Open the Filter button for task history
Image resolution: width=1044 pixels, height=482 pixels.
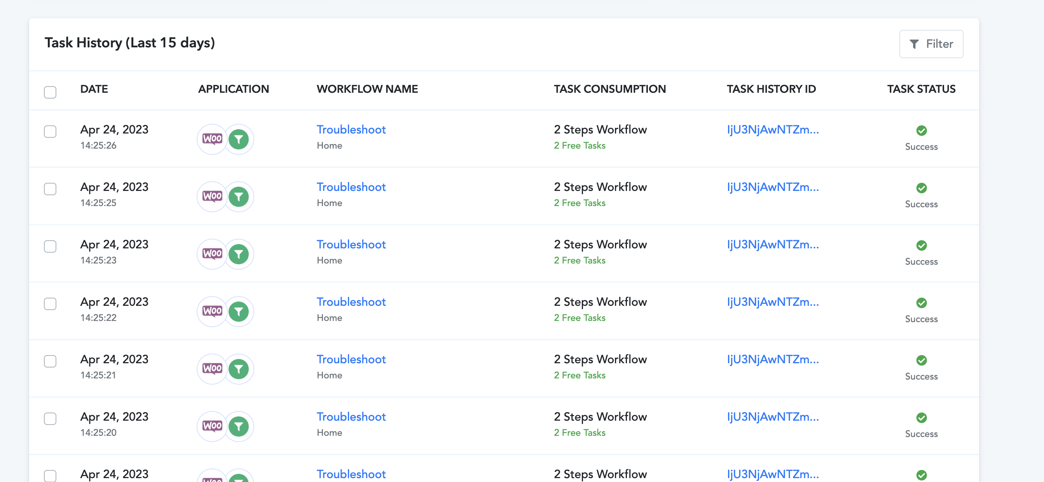point(931,44)
